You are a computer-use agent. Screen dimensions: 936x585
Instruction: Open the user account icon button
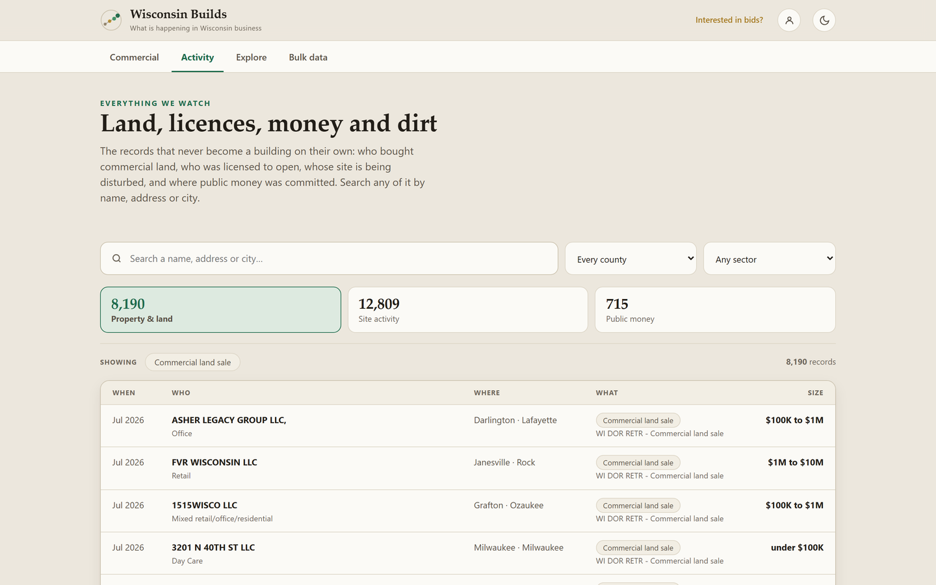click(x=789, y=20)
